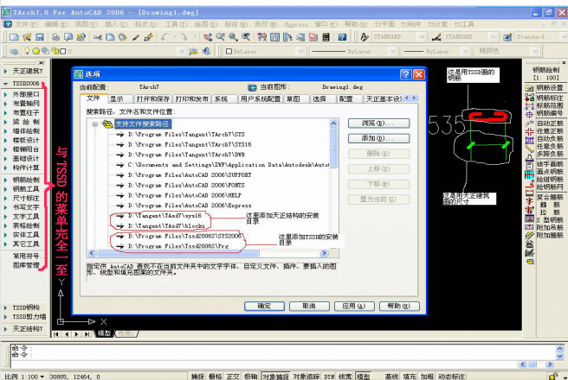Click the options dialog question-mark help icon

(406, 74)
